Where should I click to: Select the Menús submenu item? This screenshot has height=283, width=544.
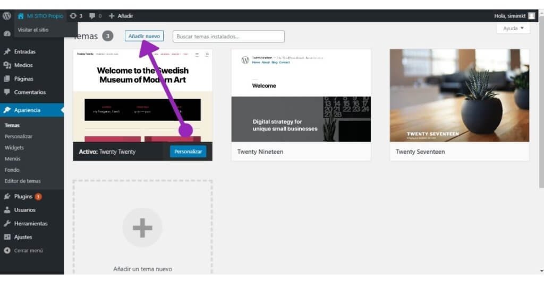click(13, 158)
